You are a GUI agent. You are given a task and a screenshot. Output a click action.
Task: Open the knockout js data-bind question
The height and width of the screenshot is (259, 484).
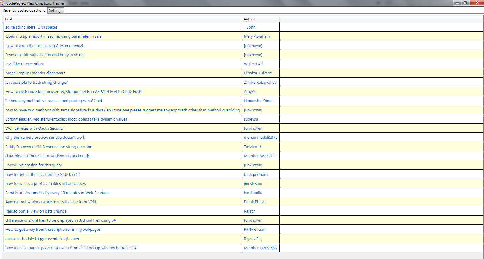pyautogui.click(x=48, y=156)
